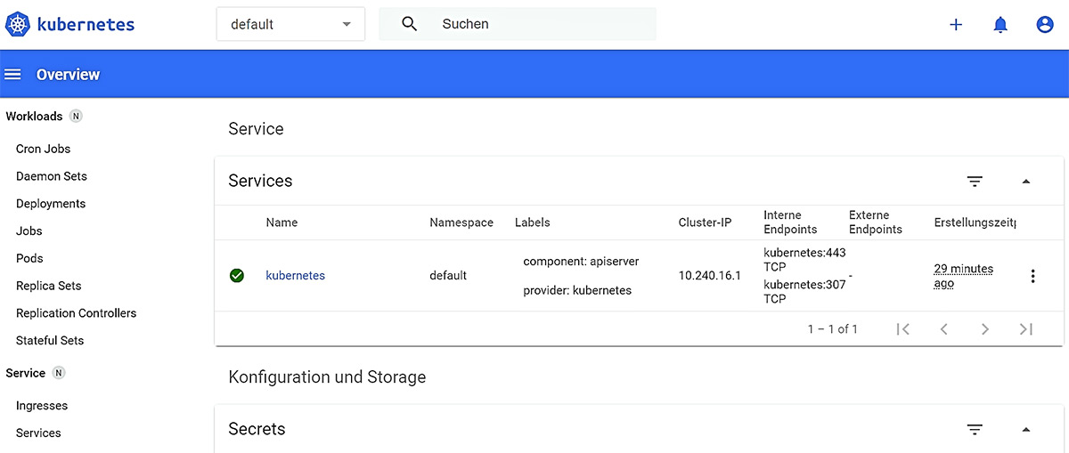Click the green status icon for kubernetes
Image resolution: width=1069 pixels, height=453 pixels.
point(237,276)
